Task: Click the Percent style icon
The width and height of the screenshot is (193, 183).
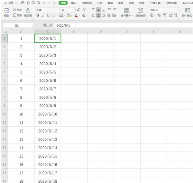Action: coord(159,15)
